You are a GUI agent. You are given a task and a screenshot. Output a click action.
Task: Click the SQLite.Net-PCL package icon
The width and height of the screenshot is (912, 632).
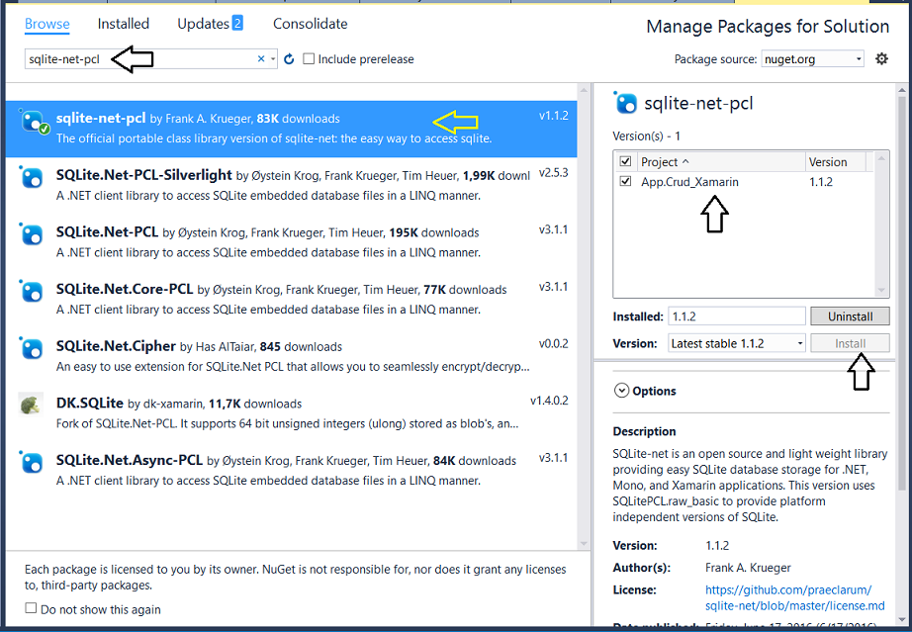(32, 234)
